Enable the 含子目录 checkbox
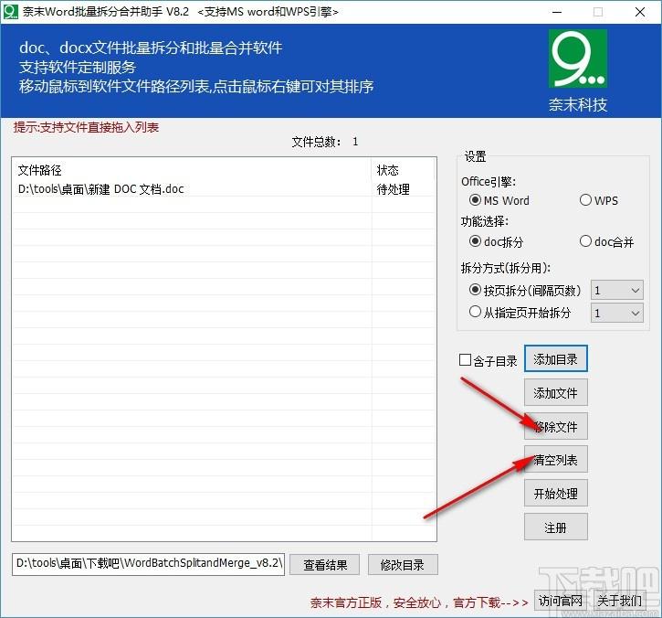 point(489,360)
